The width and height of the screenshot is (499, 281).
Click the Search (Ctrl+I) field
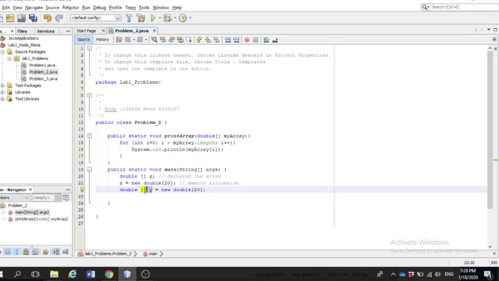point(459,7)
